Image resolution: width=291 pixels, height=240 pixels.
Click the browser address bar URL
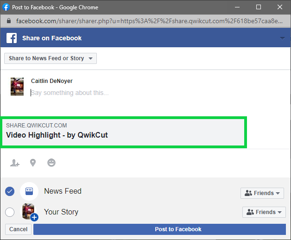click(x=149, y=21)
